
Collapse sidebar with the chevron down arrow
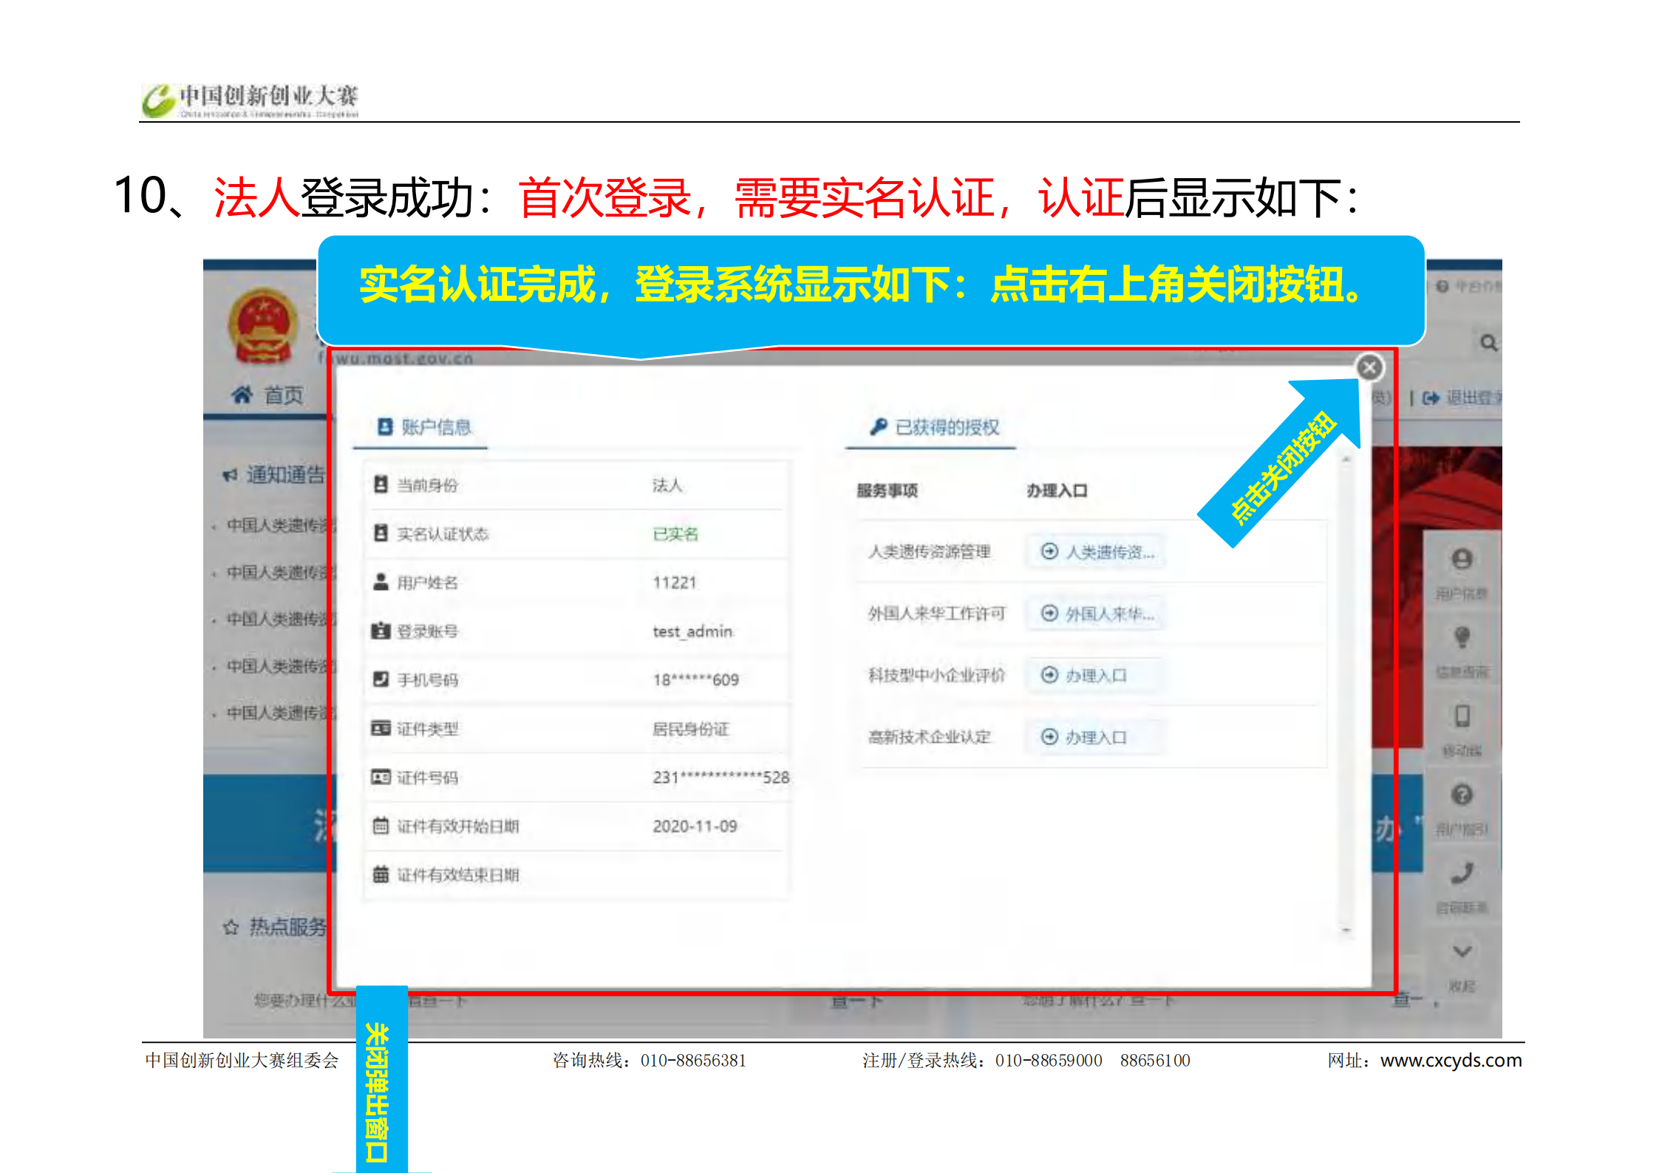[x=1461, y=951]
